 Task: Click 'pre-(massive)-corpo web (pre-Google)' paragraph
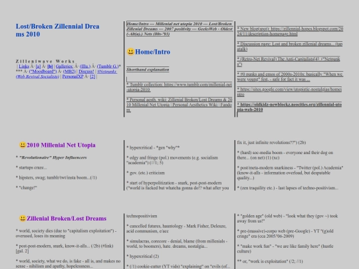pyautogui.click(x=285, y=234)
